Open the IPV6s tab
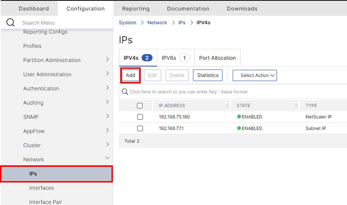The width and height of the screenshot is (347, 205). (176, 58)
